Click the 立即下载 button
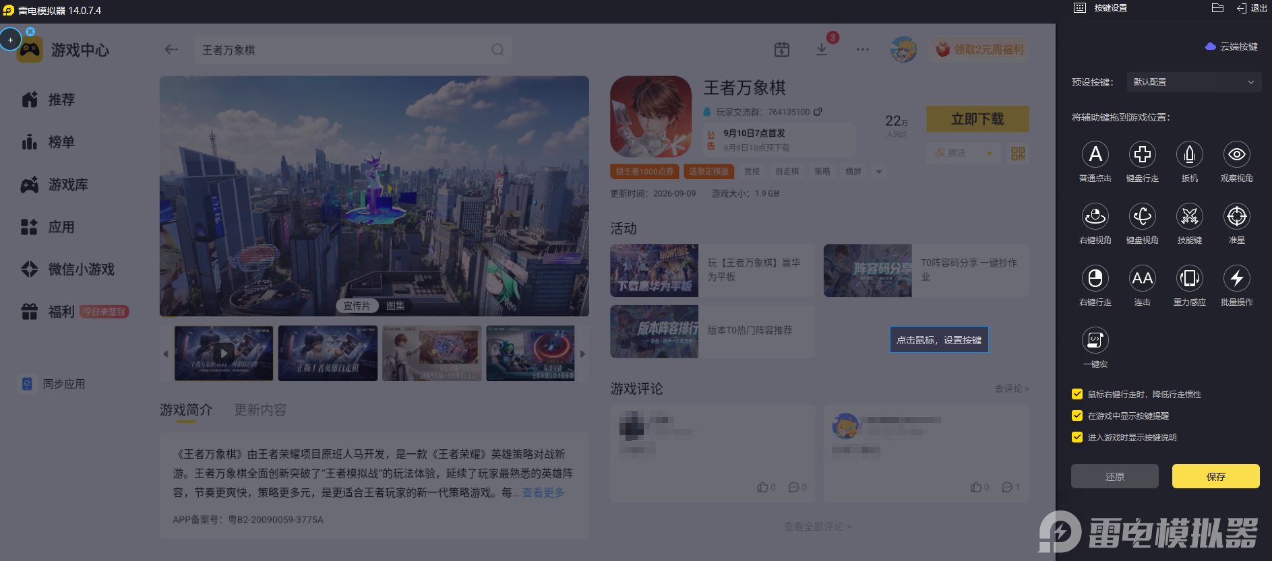Viewport: 1272px width, 561px height. tap(977, 119)
